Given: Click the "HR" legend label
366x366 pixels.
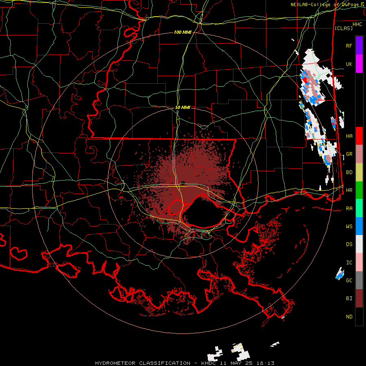Looking at the screenshot, I should pos(349,190).
